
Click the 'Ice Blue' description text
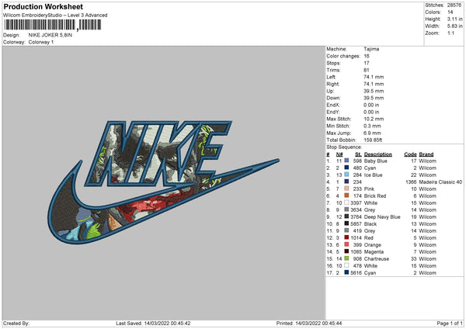[x=374, y=175]
